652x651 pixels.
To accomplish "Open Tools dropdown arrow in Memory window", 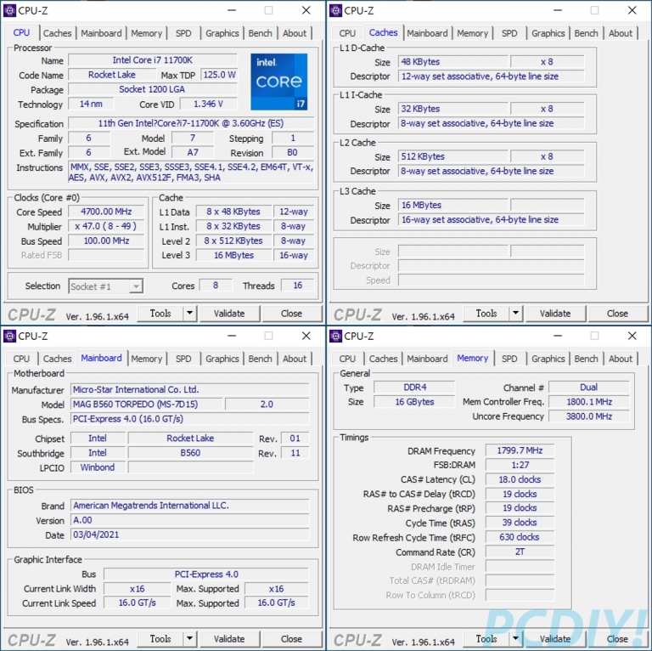I will 515,638.
